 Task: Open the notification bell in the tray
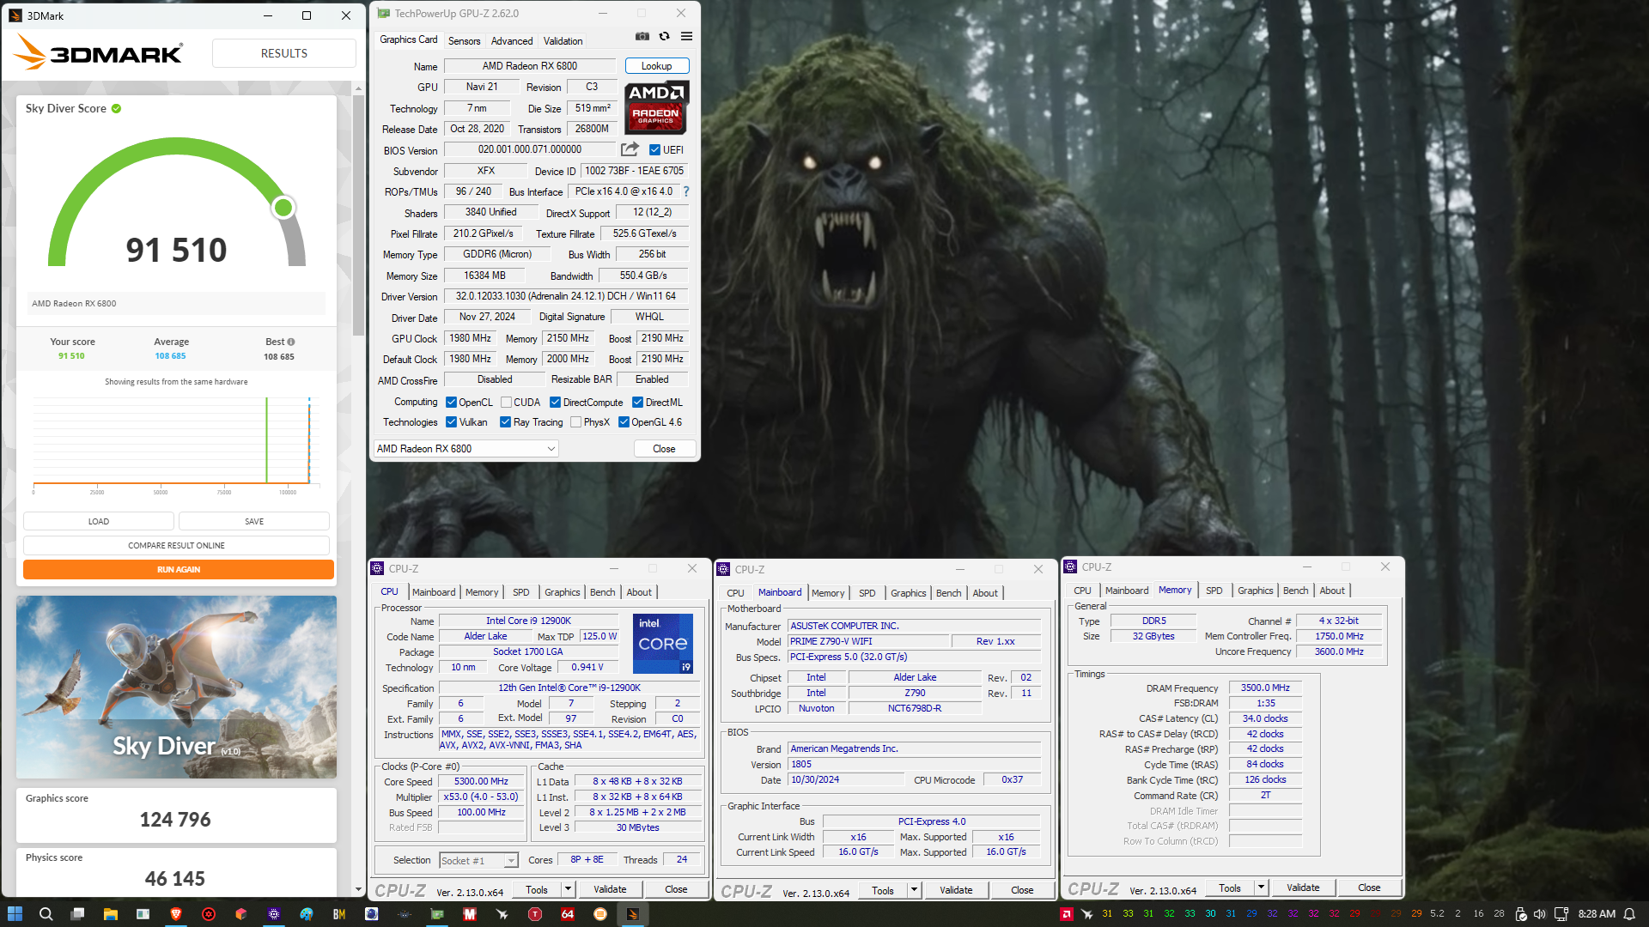(1629, 914)
